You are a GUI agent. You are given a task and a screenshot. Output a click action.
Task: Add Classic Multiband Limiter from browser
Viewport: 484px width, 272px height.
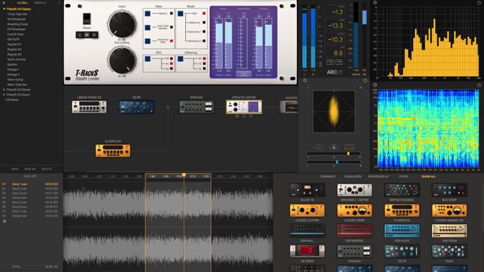click(449, 210)
